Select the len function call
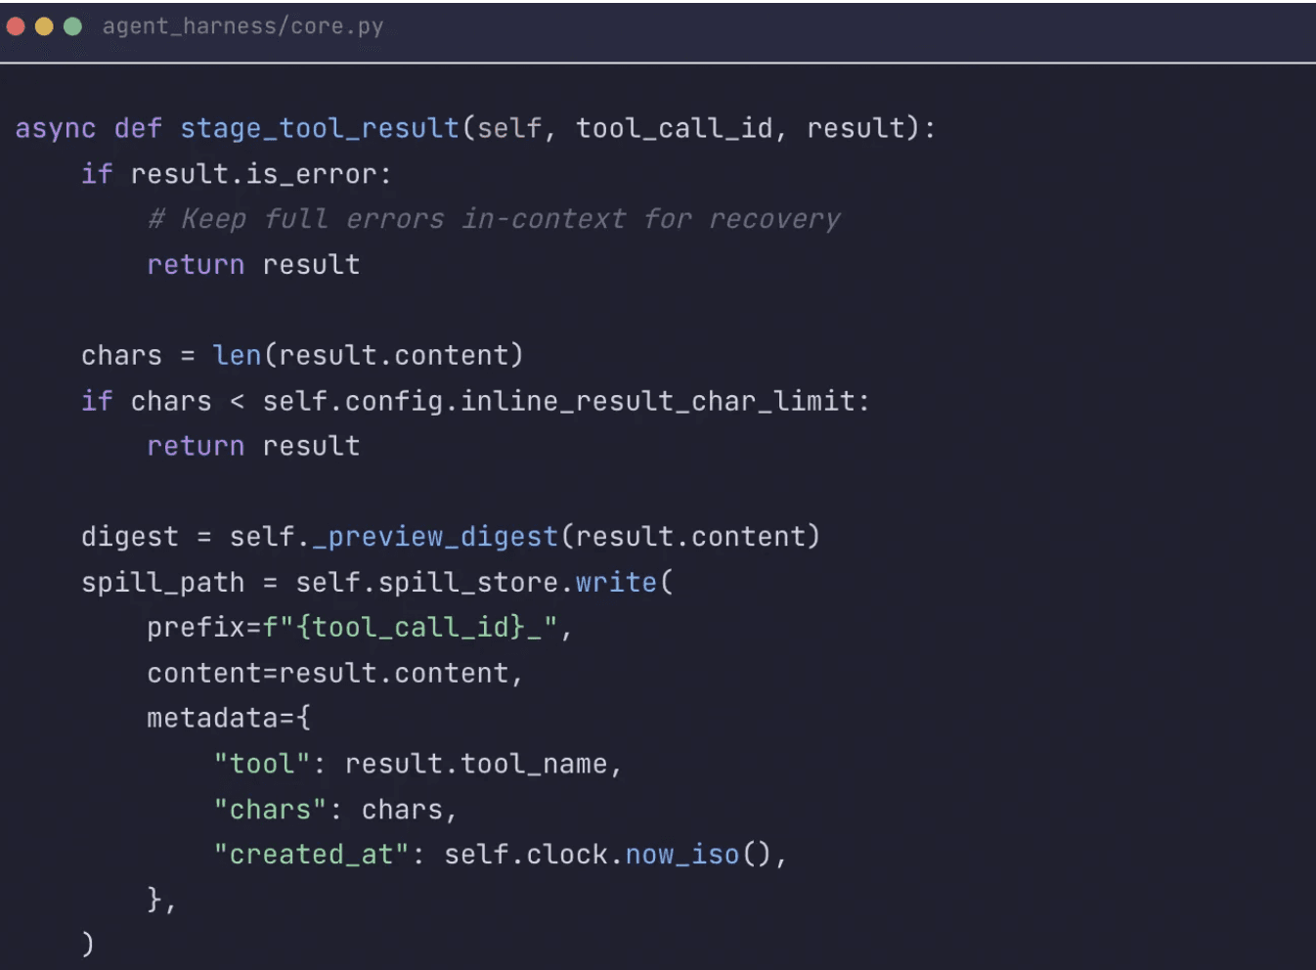The image size is (1316, 970). pyautogui.click(x=237, y=355)
